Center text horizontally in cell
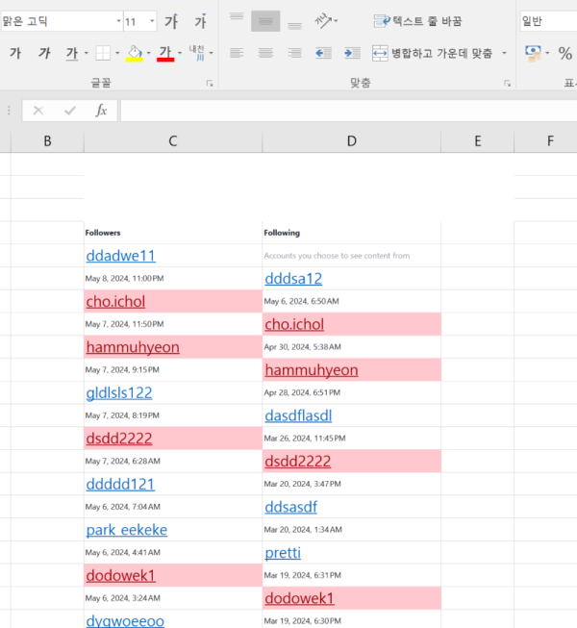The width and height of the screenshot is (577, 628). pyautogui.click(x=266, y=53)
